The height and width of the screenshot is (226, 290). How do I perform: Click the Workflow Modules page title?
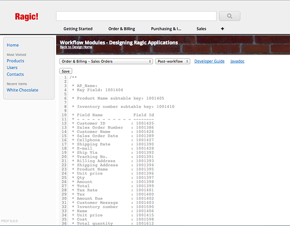[119, 43]
